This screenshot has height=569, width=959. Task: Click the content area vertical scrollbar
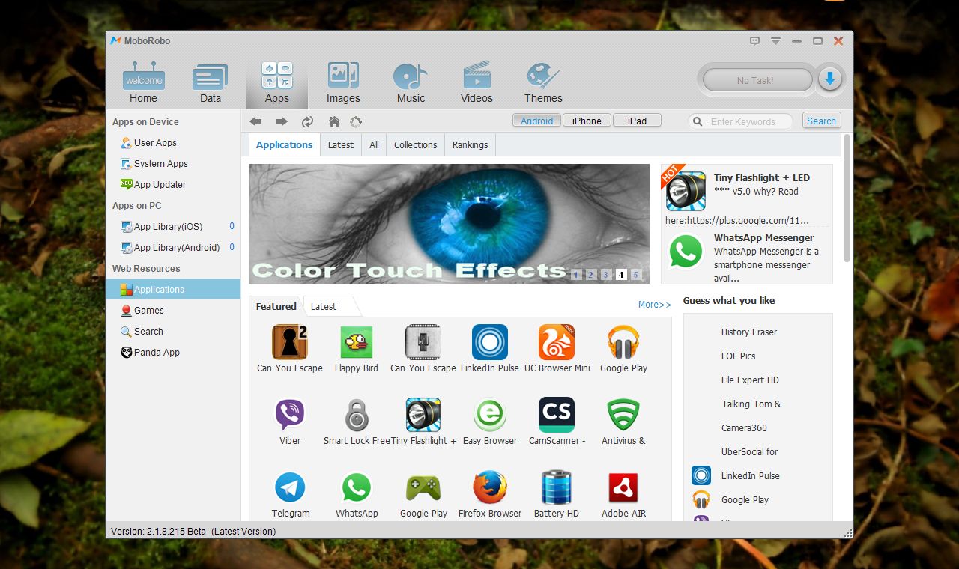(x=847, y=198)
